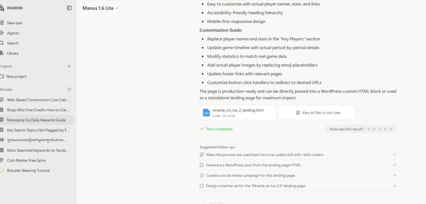Click the manus logo icon
Image resolution: width=426 pixels, height=204 pixels.
(2, 8)
